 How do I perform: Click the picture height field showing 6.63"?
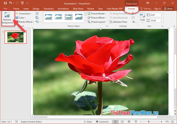[156, 15]
